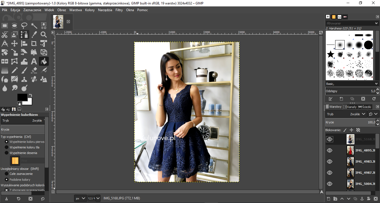Select the IMG_4983 layer thumbnail
The image size is (380, 203).
(x=350, y=162)
